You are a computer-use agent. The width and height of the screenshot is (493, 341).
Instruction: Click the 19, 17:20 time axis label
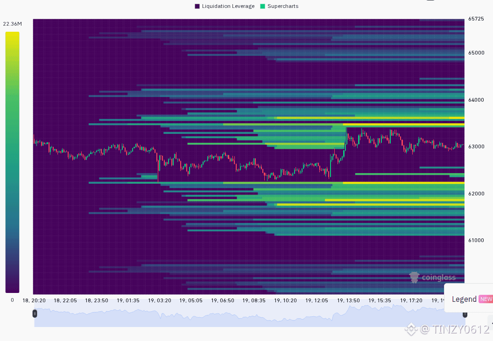411,300
